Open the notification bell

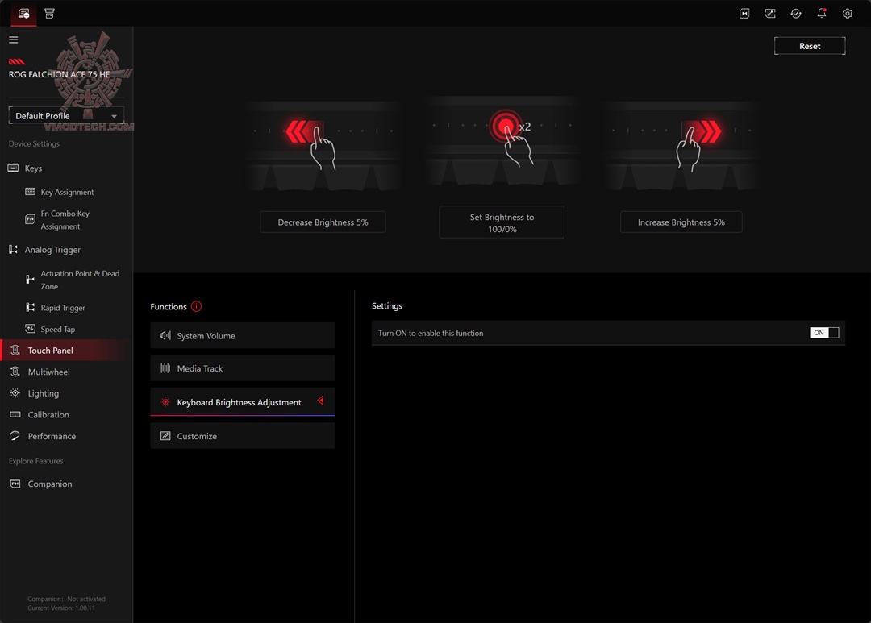pos(822,14)
